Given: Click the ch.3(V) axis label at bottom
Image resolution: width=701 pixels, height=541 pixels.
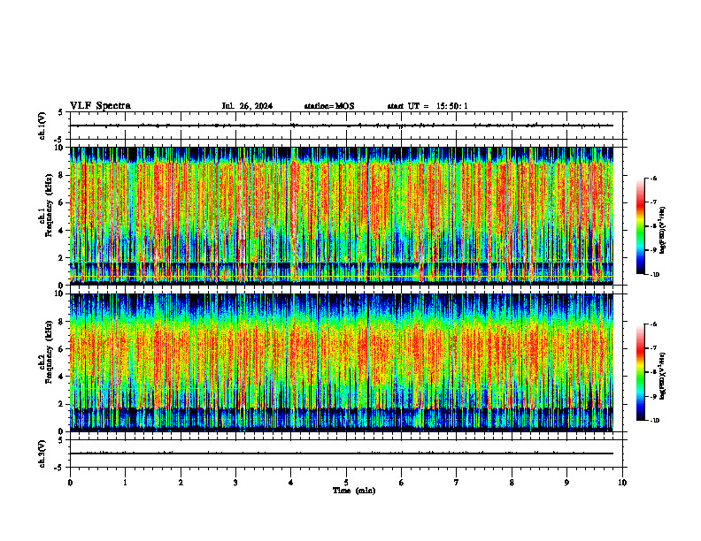Looking at the screenshot, I should [42, 453].
